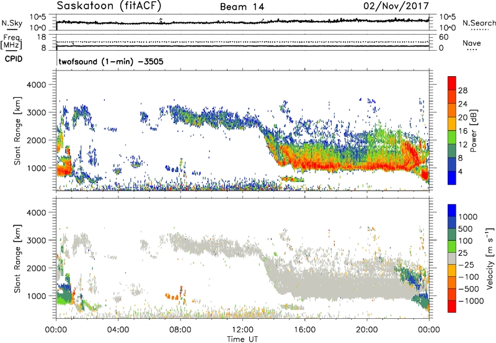
Task: Click the "Beam 14" heading
Action: coord(242,7)
